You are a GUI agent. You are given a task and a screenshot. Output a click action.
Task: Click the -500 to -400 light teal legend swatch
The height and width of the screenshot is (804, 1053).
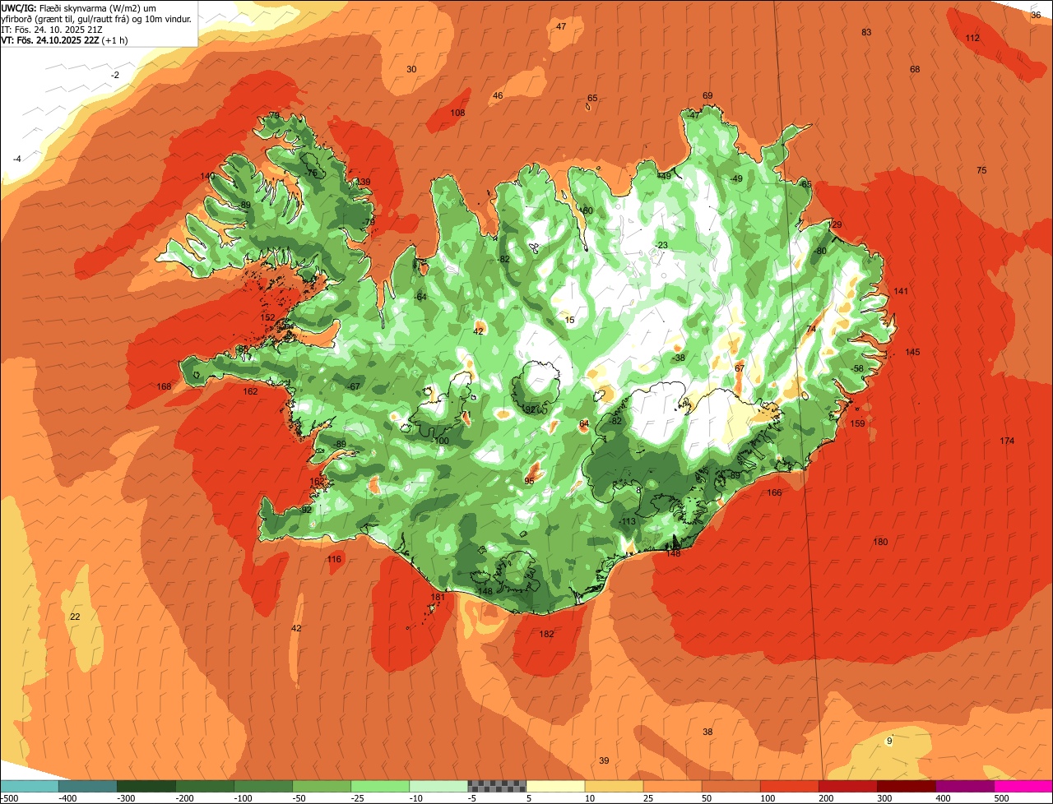pyautogui.click(x=29, y=786)
